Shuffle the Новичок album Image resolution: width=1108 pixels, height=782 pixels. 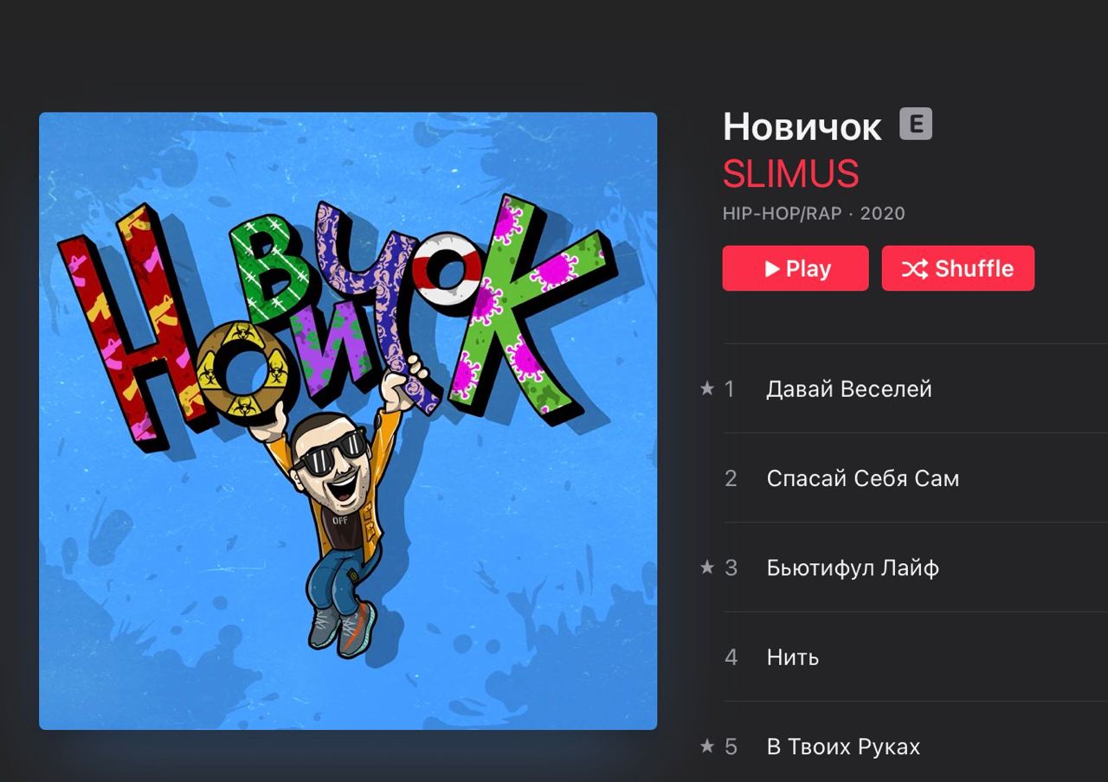(958, 268)
